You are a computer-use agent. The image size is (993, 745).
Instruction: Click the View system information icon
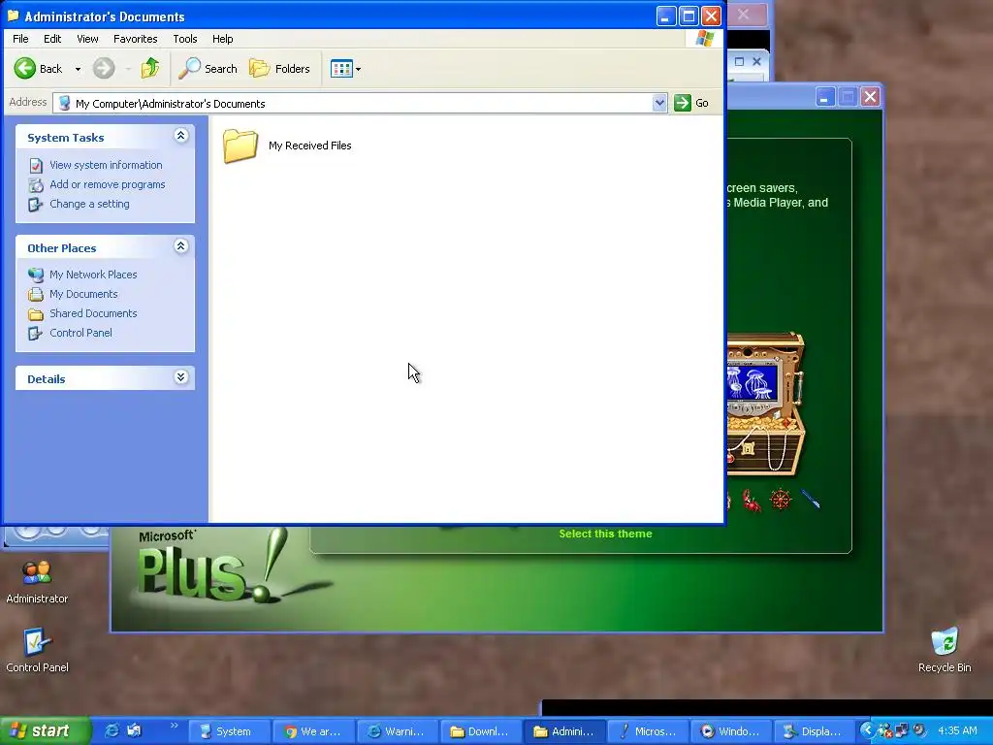[36, 165]
